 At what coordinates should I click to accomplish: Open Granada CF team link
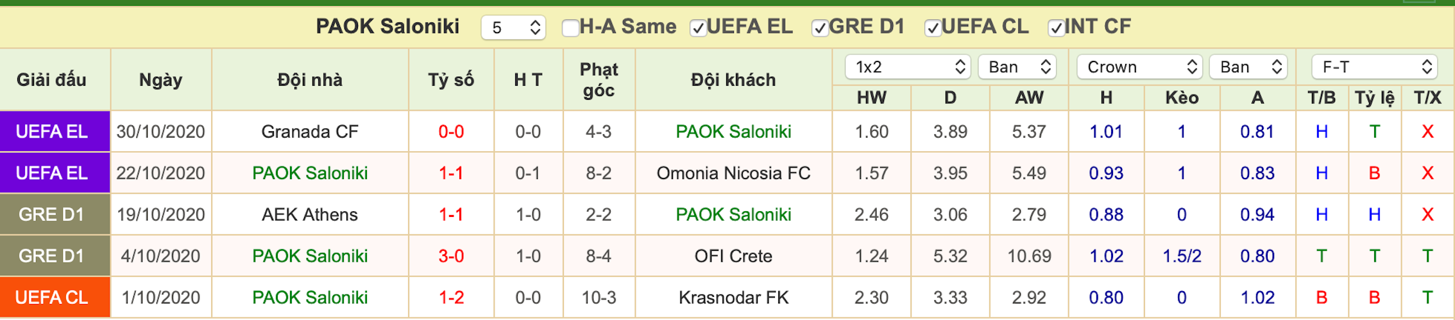pos(310,132)
